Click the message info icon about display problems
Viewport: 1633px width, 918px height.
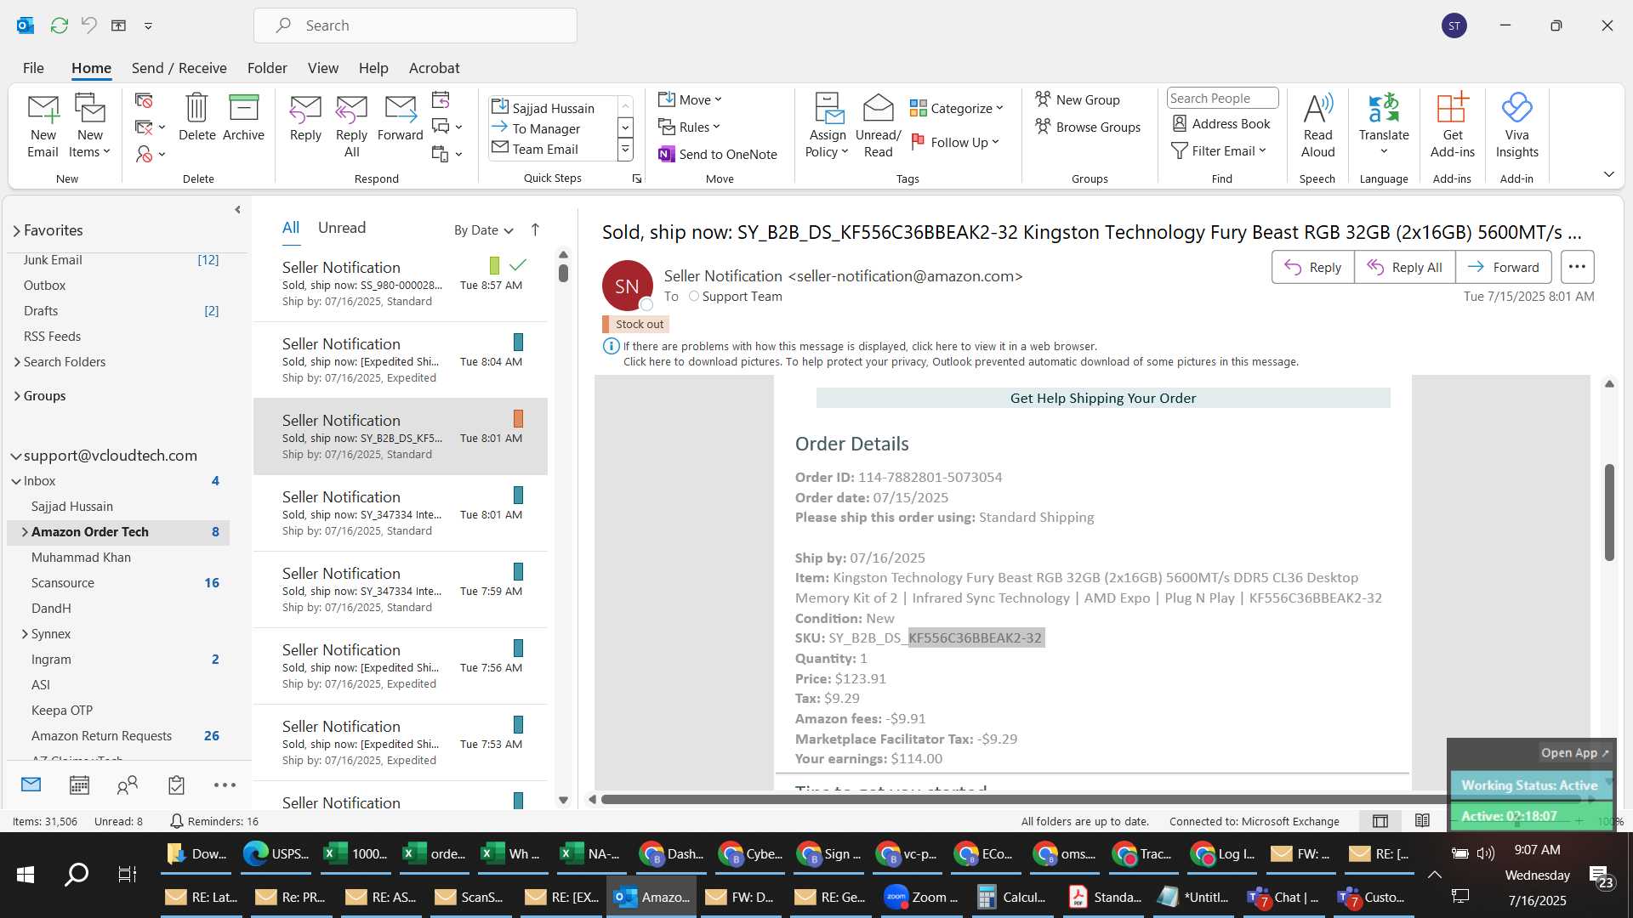[611, 346]
